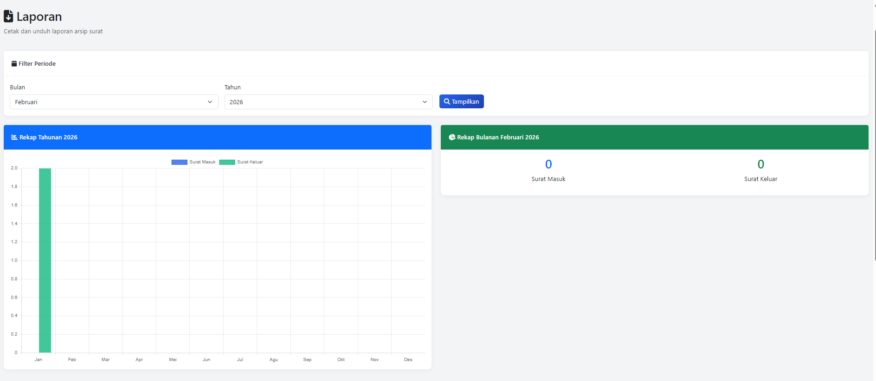
Task: Click the green 0 count above Surat Keluar
Action: [x=761, y=164]
